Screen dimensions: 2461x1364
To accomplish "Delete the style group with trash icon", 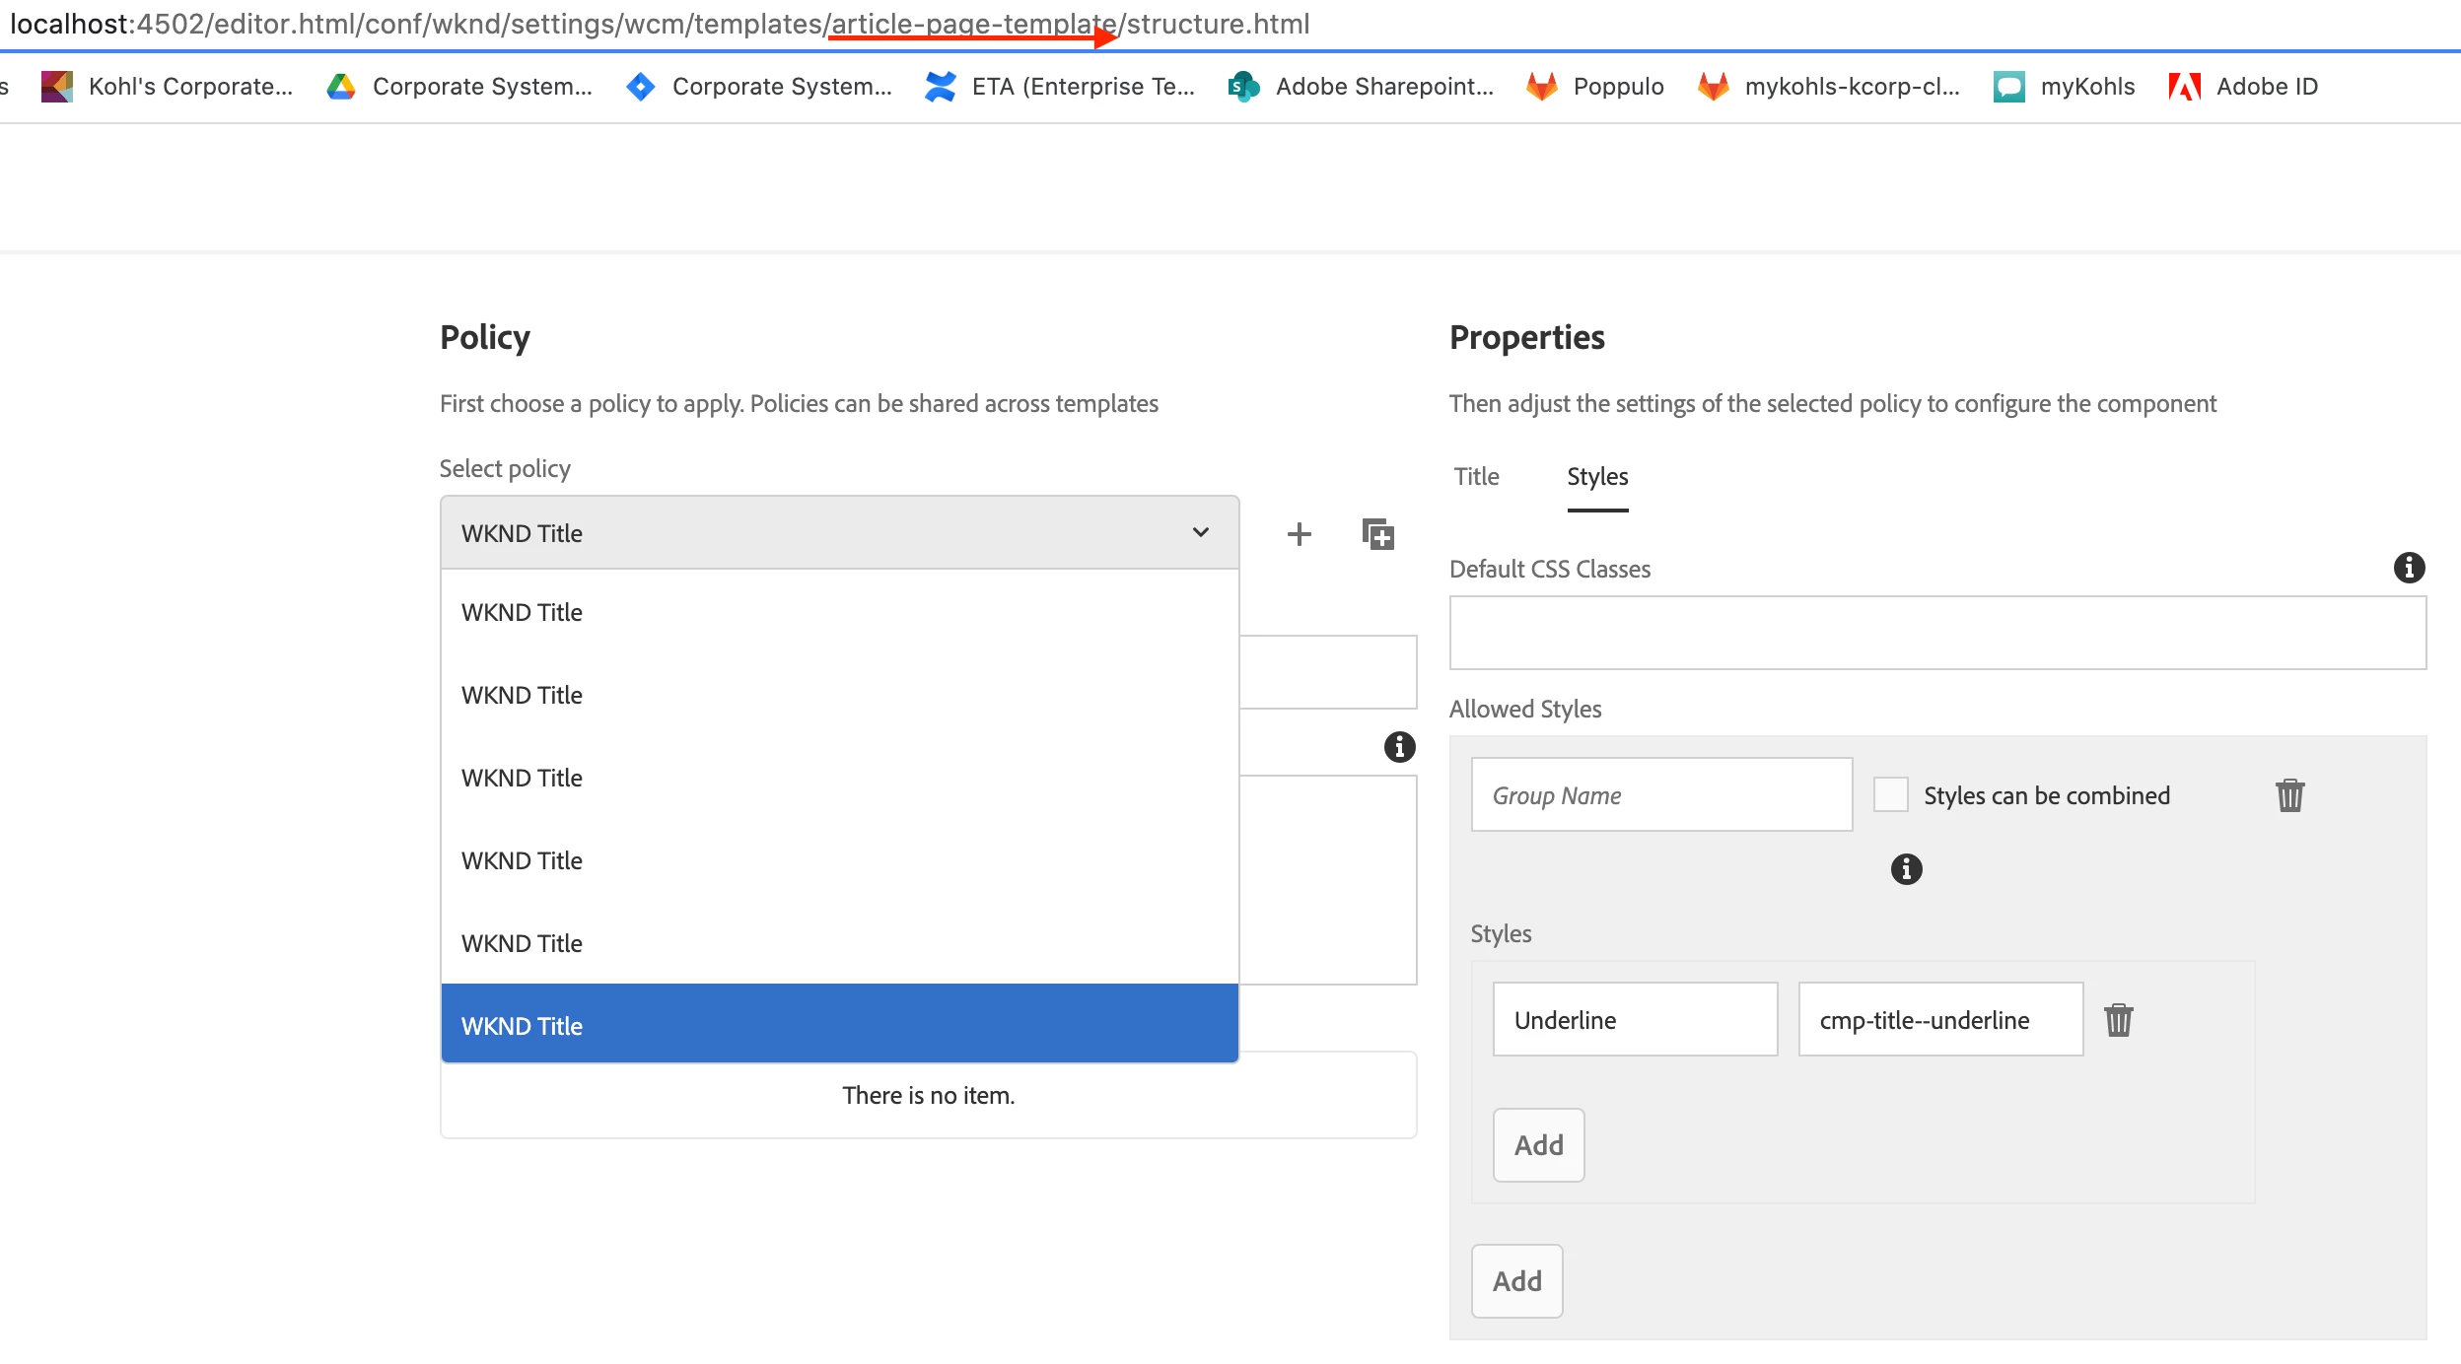I will (2289, 795).
